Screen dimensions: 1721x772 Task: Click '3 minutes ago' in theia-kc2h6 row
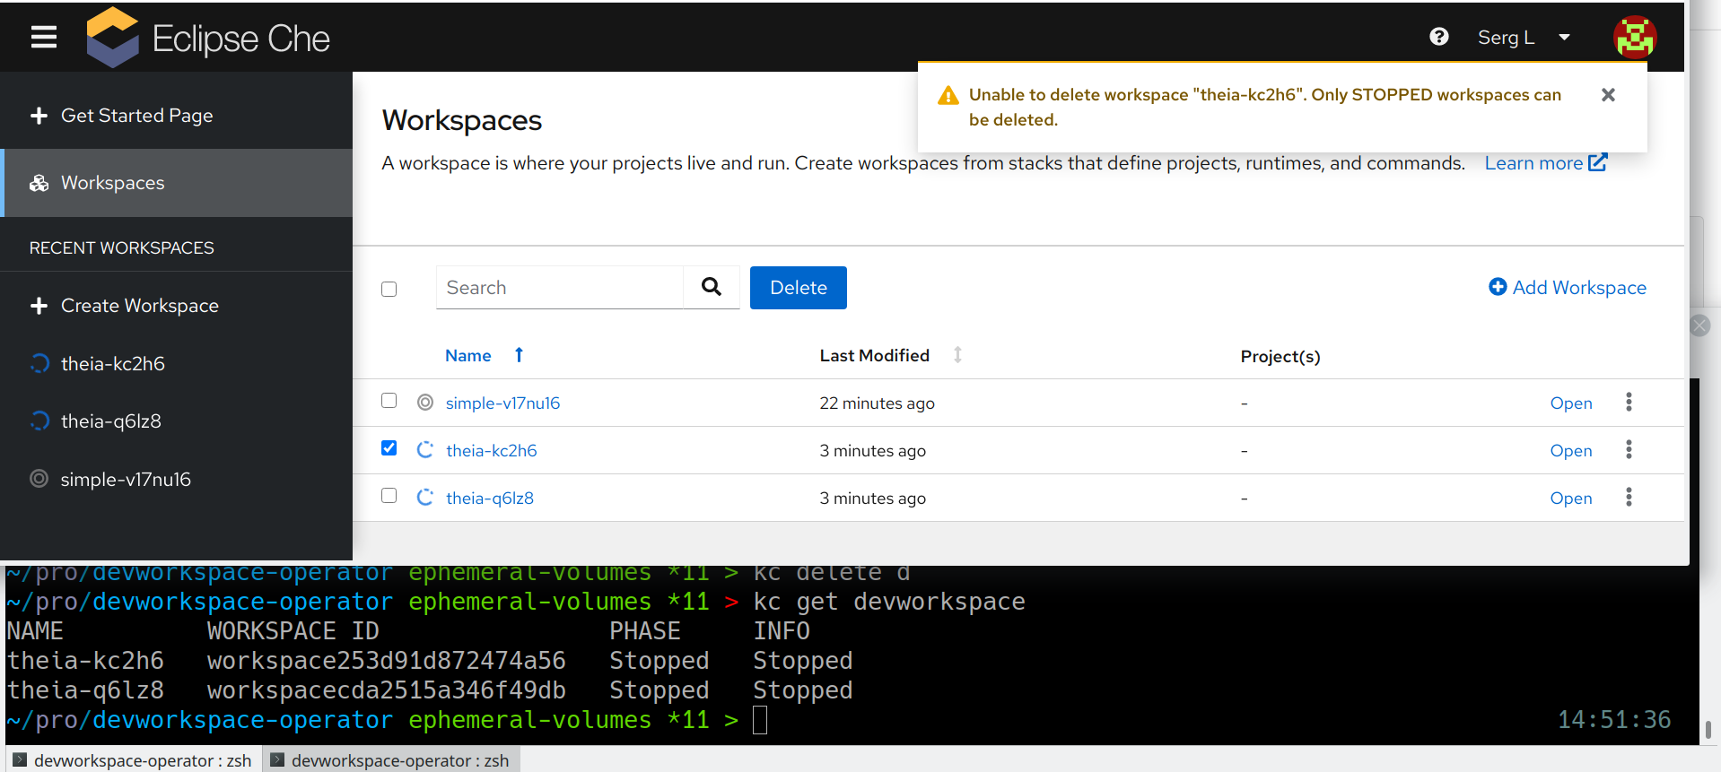click(x=872, y=451)
